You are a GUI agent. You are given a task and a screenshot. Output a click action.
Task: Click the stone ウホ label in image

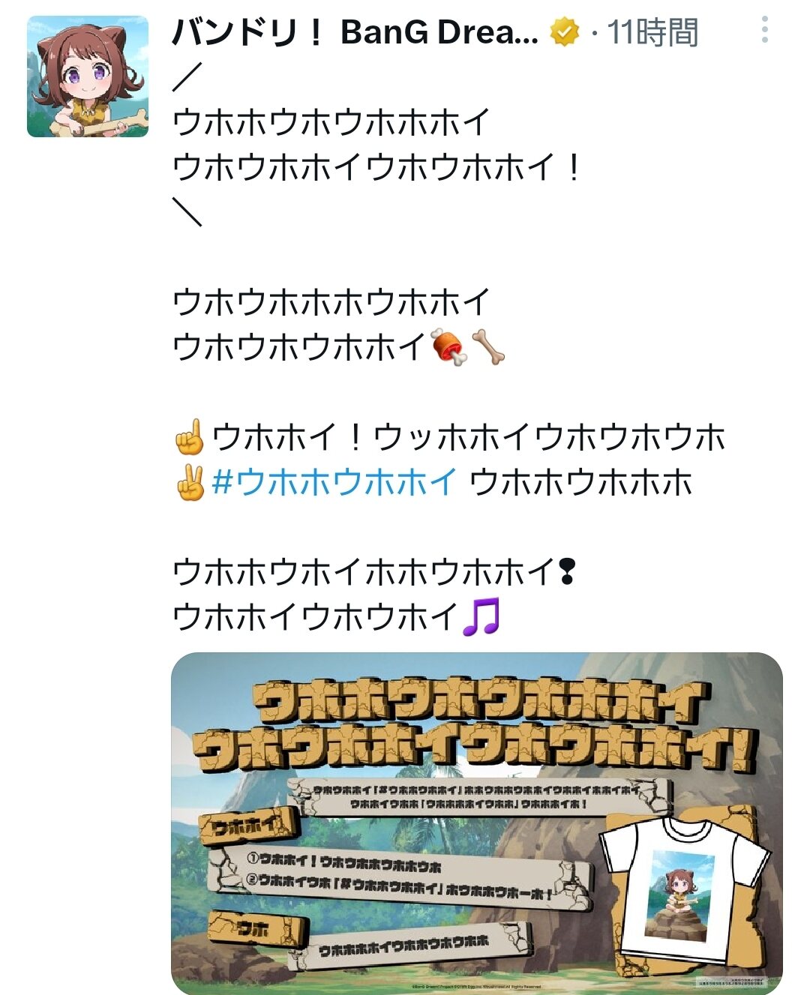pos(257,929)
